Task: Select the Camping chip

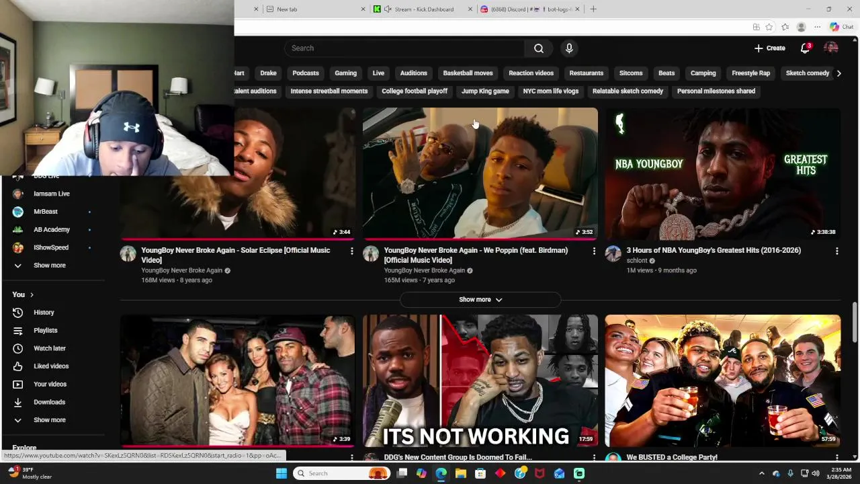Action: click(x=703, y=73)
